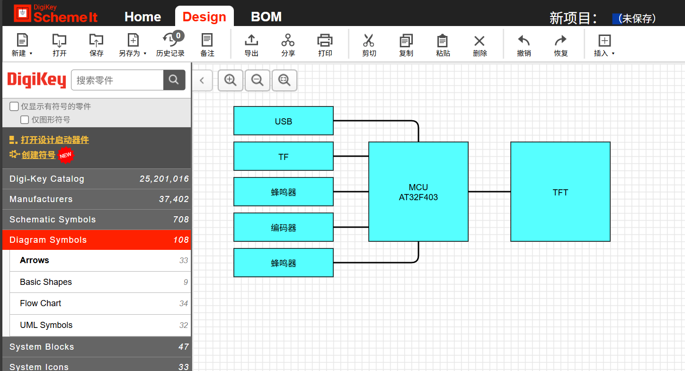Collapse the left parts panel
Screen dimensions: 685x371
coord(202,80)
